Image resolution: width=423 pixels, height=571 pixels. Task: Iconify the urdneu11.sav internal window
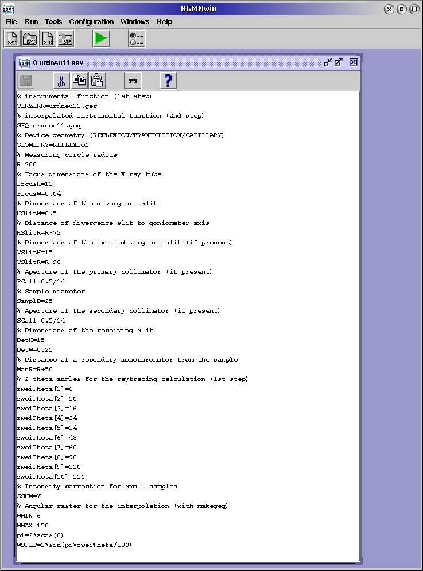tap(328, 63)
